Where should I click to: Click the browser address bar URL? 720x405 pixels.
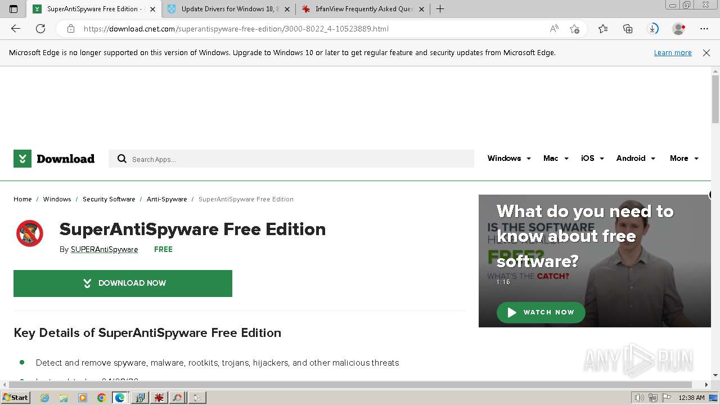click(236, 29)
